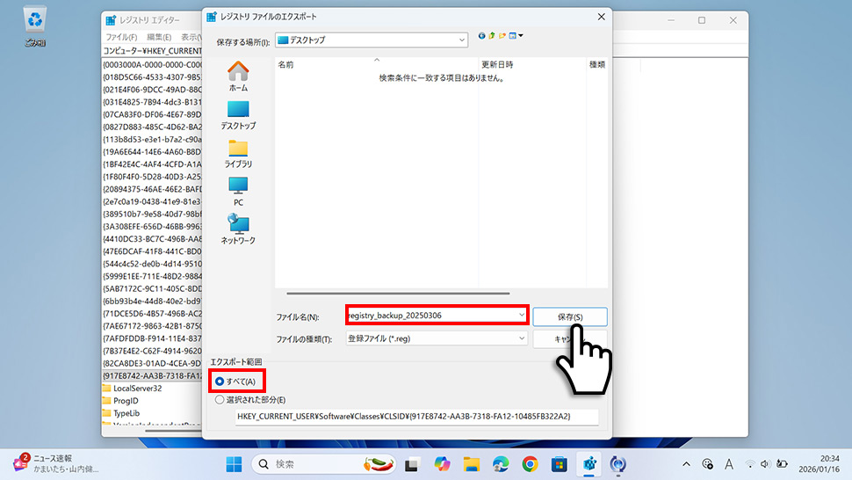Go up one folder level
Viewport: 852px width, 480px height.
tap(492, 36)
